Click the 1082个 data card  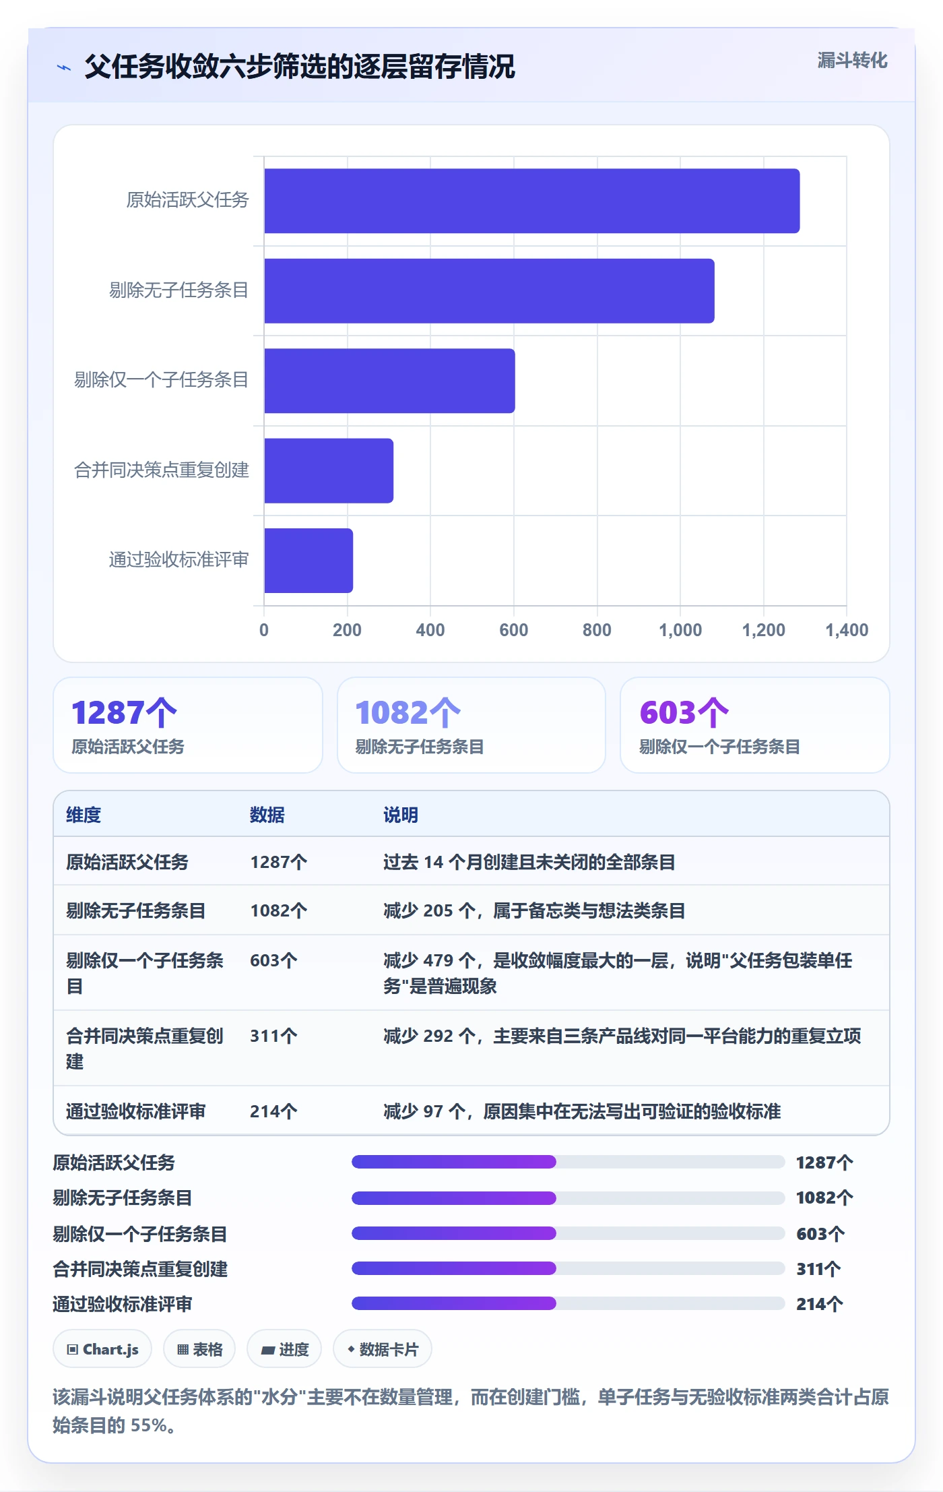coord(471,725)
